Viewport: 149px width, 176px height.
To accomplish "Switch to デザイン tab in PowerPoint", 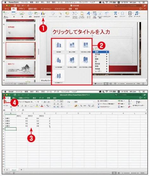I will (22, 9).
